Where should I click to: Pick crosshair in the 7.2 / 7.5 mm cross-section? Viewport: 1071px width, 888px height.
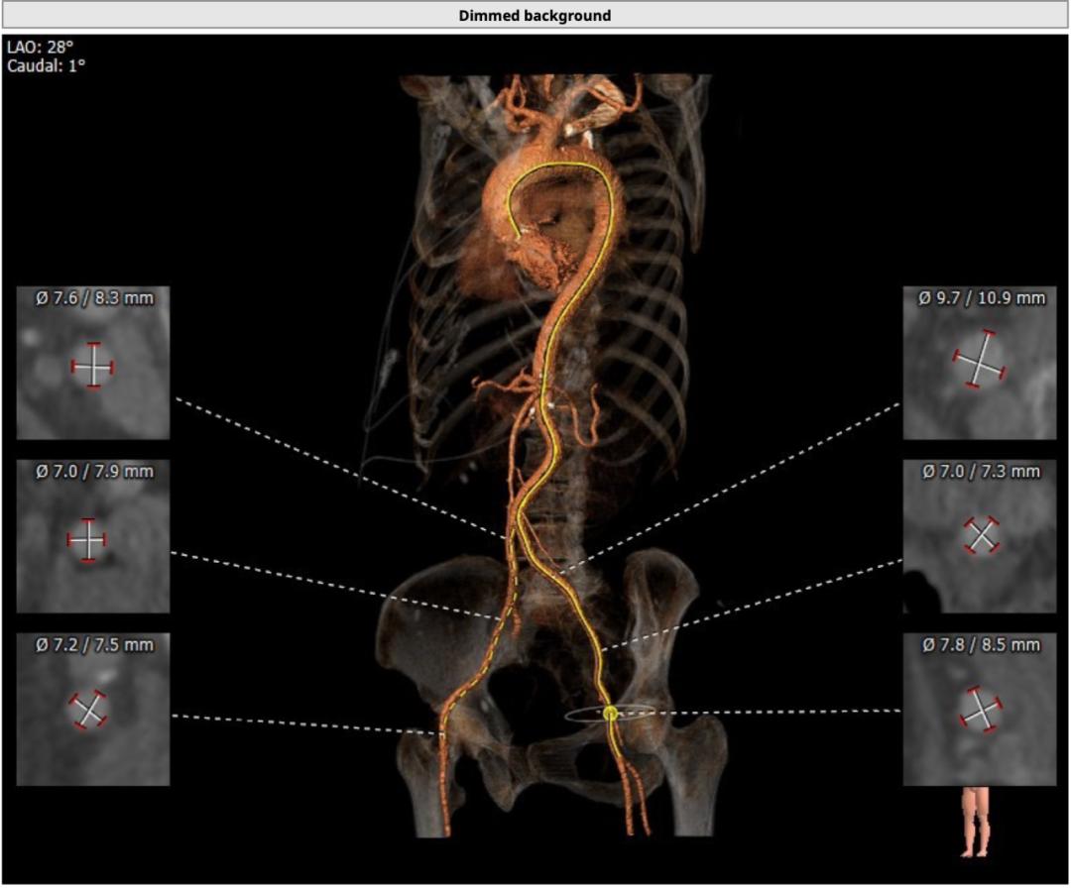tap(89, 710)
